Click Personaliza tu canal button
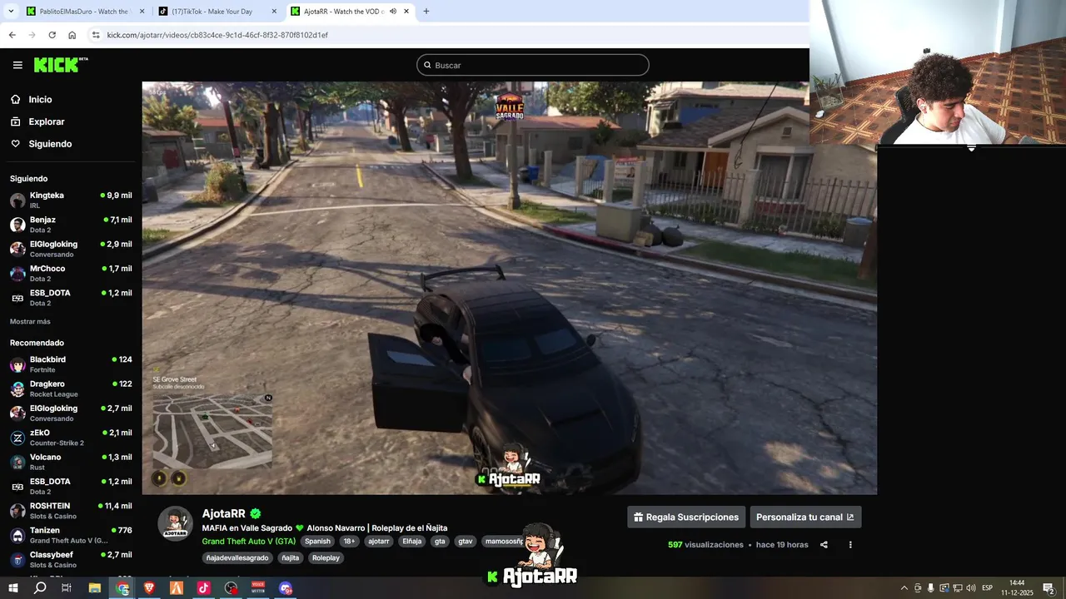The image size is (1066, 599). [x=805, y=517]
